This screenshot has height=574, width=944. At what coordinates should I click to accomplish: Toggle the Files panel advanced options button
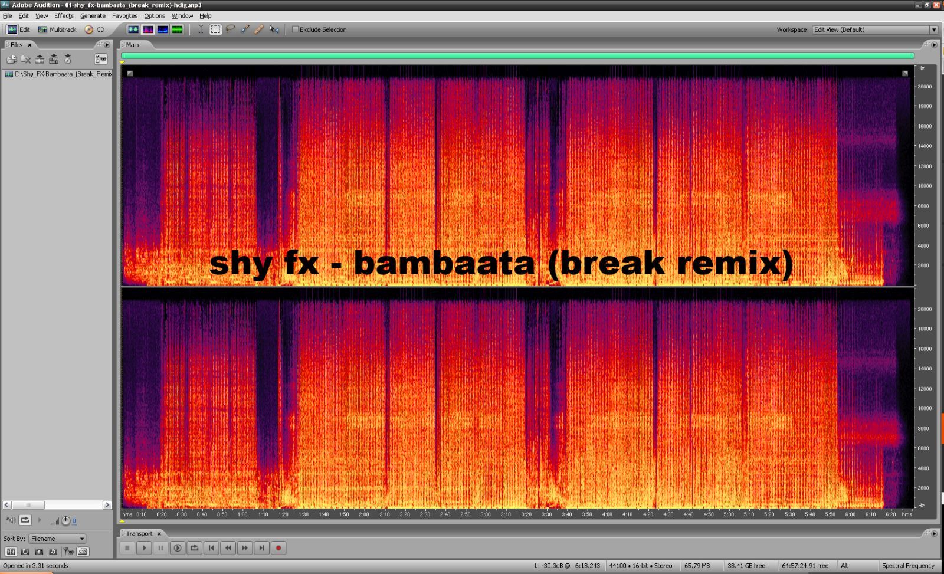tap(101, 59)
